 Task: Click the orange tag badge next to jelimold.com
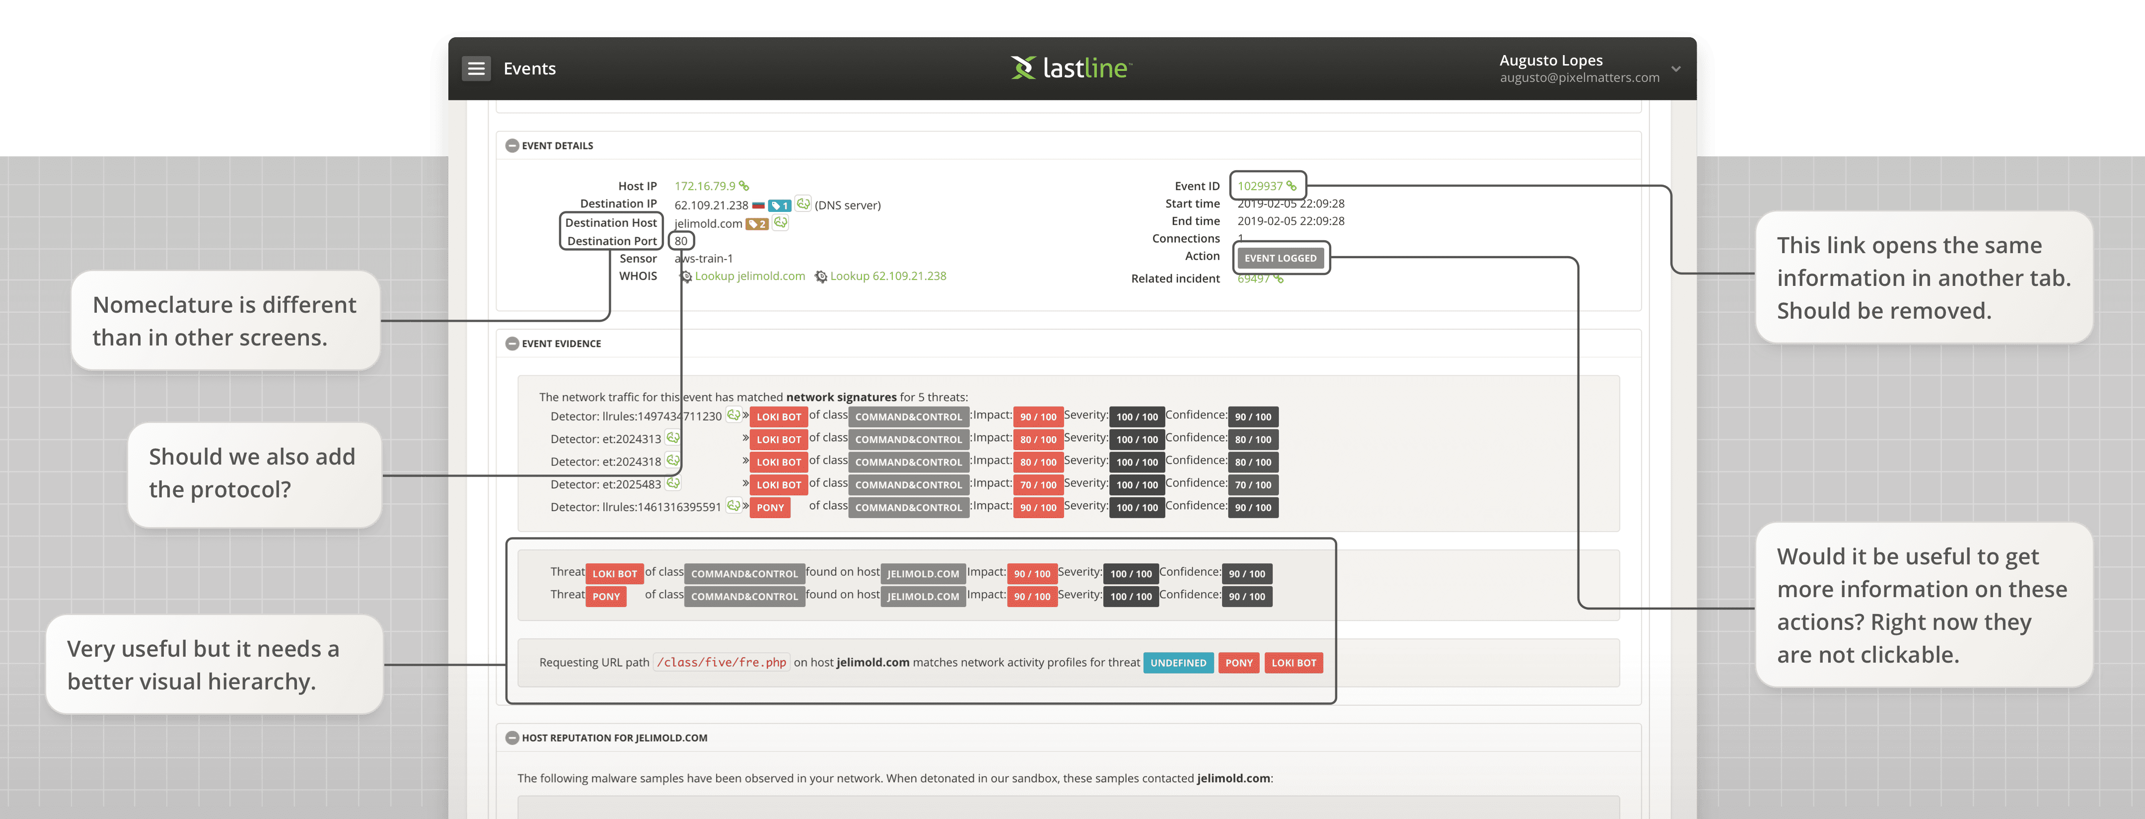tap(757, 223)
